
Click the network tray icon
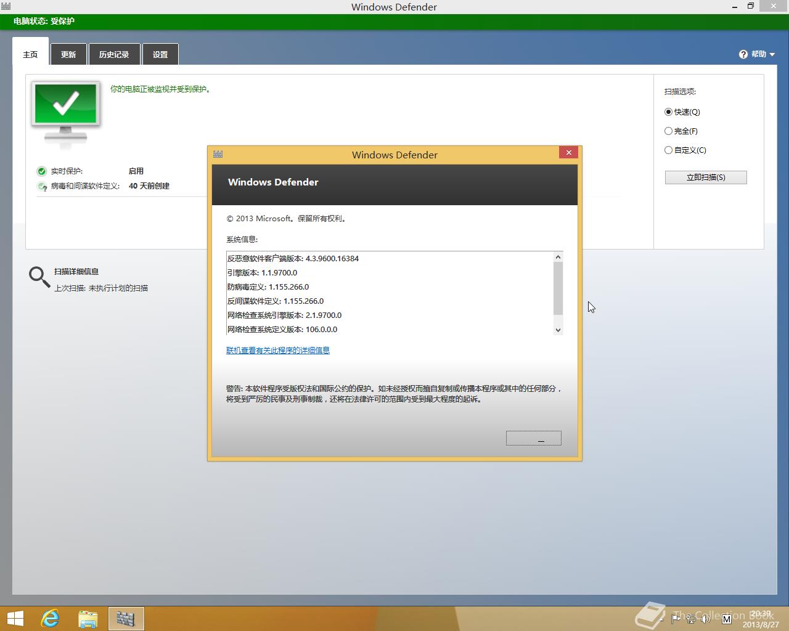(x=691, y=618)
